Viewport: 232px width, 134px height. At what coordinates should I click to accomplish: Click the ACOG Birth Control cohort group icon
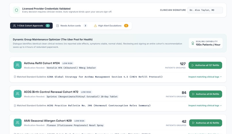pos(18,94)
